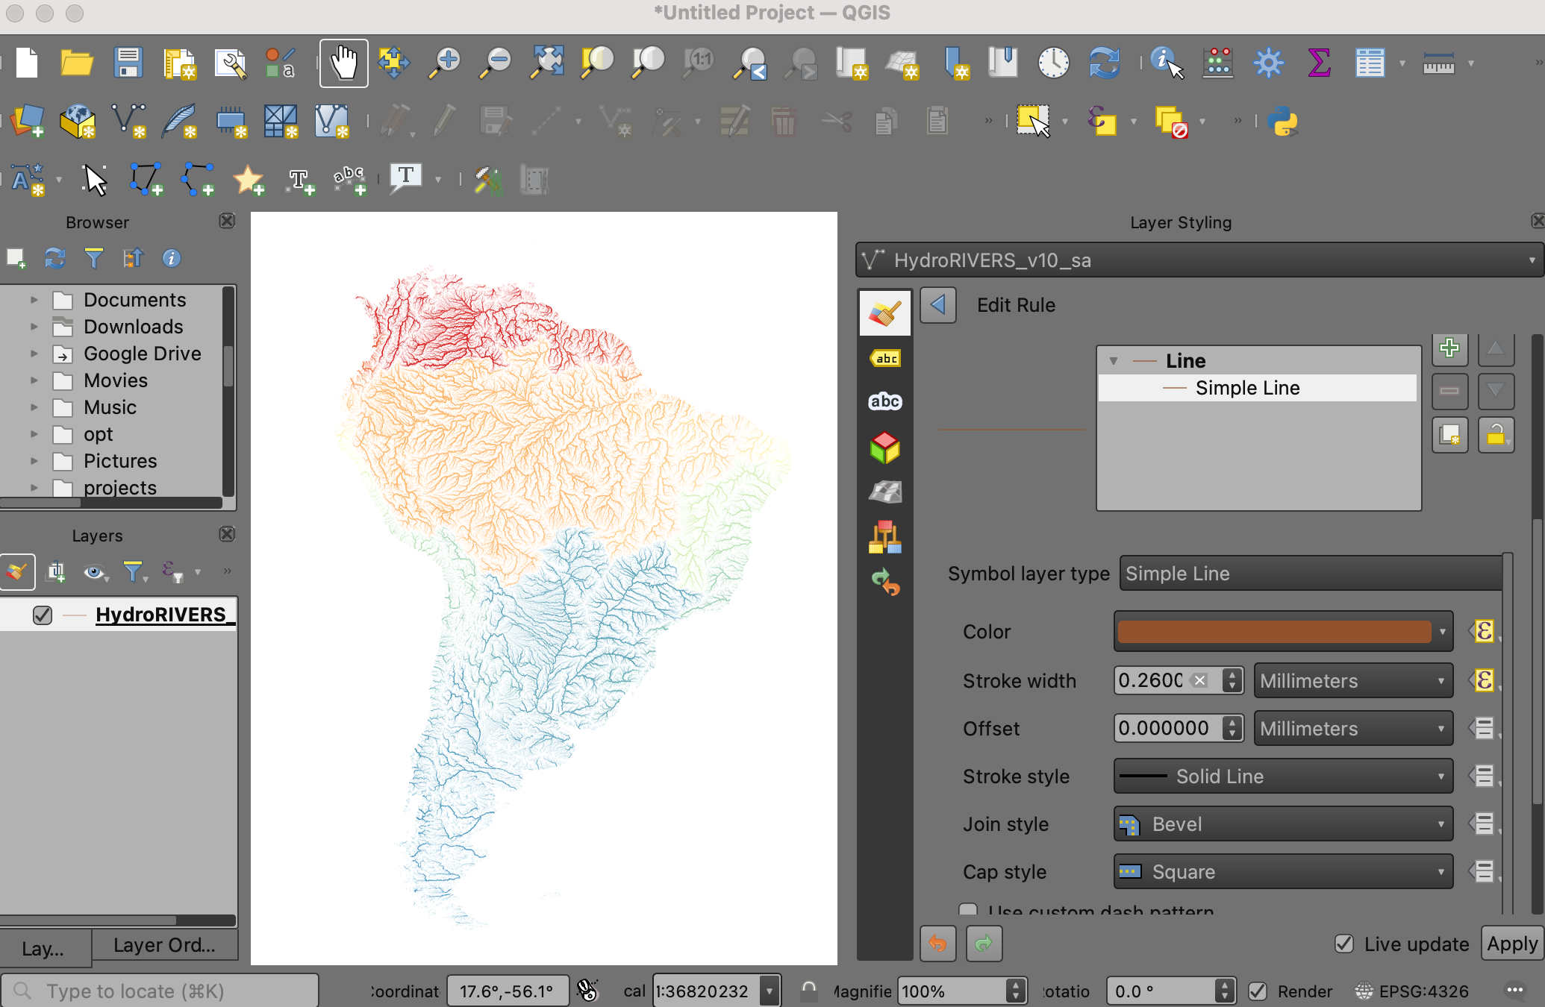Switch to the Layer Order tab
Screen dimensions: 1545x1007
[164, 946]
